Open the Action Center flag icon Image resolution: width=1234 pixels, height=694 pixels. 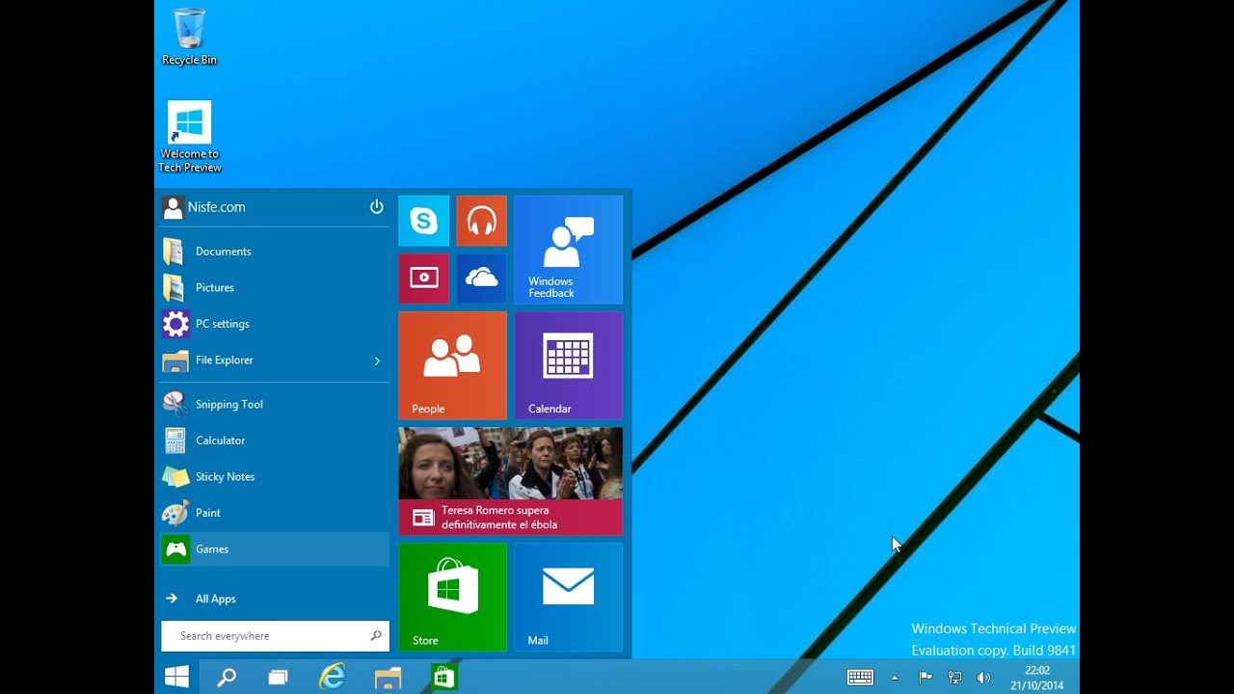(x=925, y=678)
